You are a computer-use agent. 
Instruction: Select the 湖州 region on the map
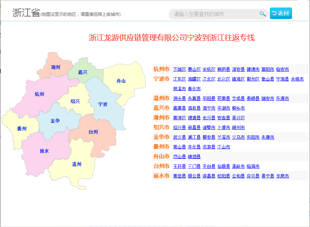pos(55,67)
